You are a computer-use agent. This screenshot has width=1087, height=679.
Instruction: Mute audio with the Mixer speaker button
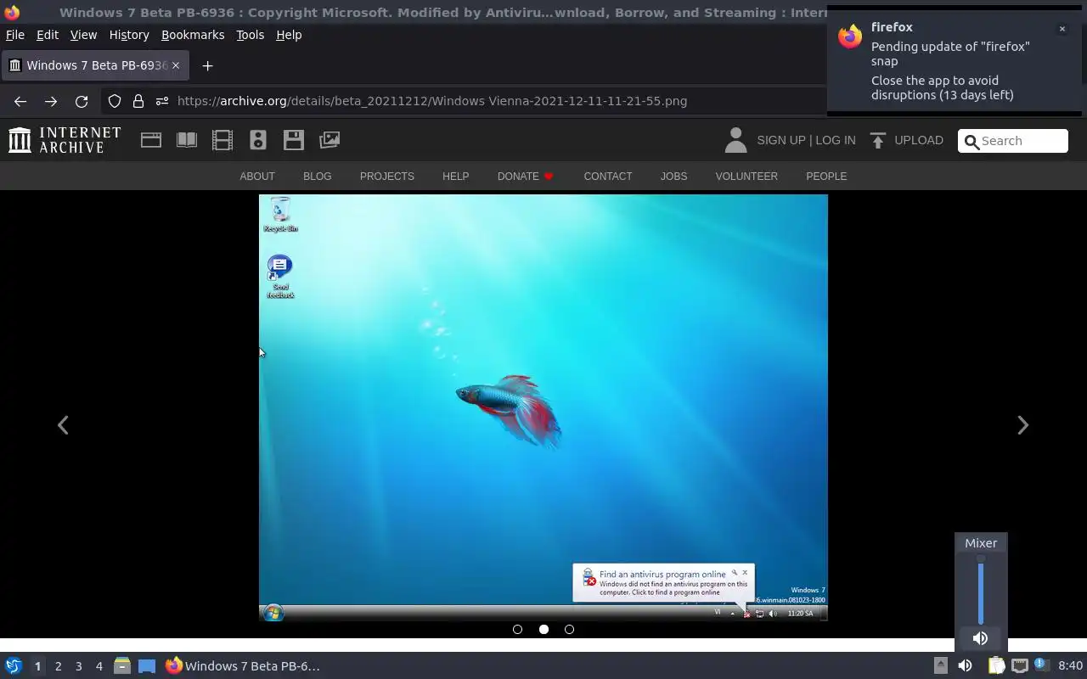point(981,638)
